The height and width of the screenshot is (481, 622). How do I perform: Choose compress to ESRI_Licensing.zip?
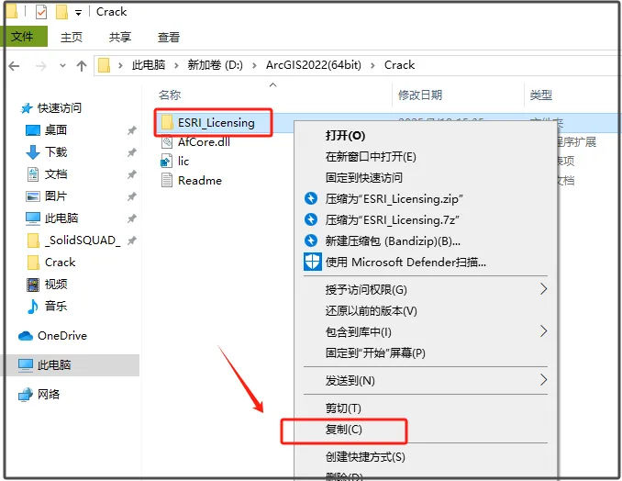pyautogui.click(x=394, y=199)
